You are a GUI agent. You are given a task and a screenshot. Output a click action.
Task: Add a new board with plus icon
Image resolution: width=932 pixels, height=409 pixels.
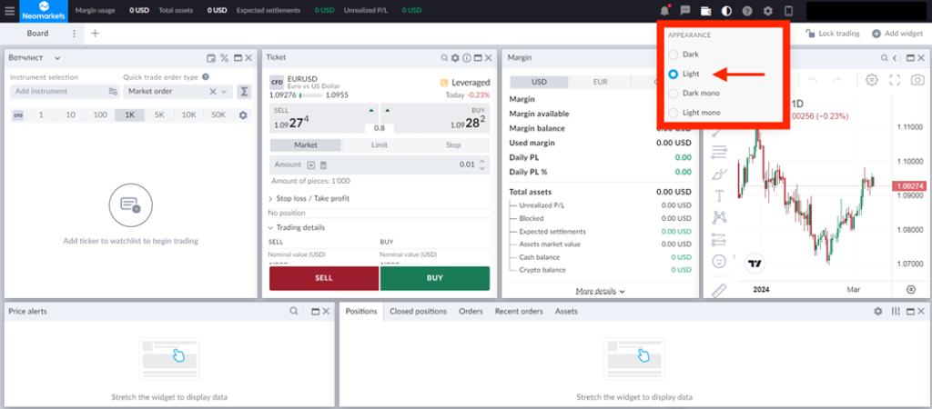point(96,34)
